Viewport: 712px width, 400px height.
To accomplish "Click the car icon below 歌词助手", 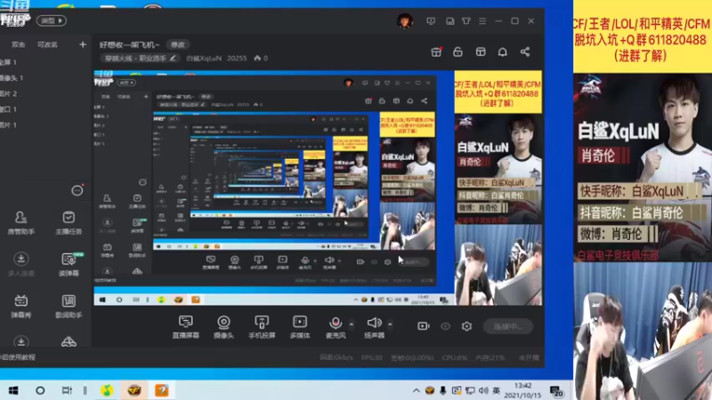I will click(x=69, y=341).
